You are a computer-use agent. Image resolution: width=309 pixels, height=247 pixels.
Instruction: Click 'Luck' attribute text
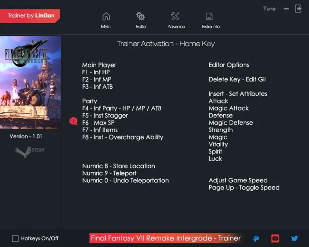[x=215, y=159]
